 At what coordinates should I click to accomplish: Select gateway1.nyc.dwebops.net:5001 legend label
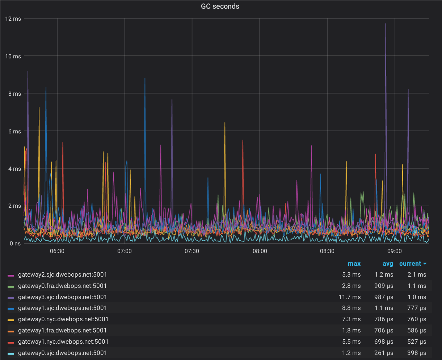(63, 342)
